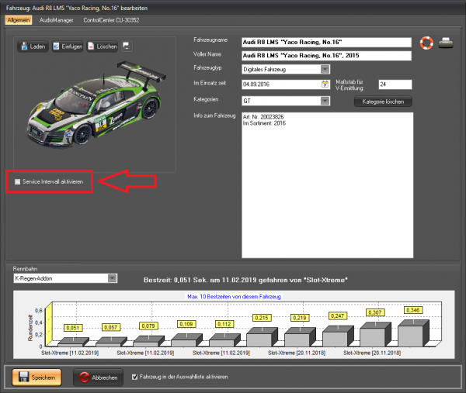This screenshot has height=393, width=466.
Task: Click the 0,057 chart bar label
Action: click(x=110, y=327)
